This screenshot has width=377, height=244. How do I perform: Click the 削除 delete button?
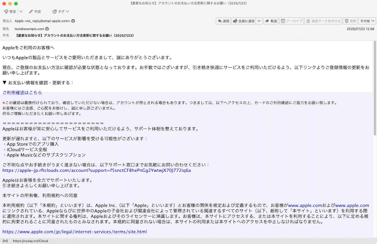coord(350,21)
